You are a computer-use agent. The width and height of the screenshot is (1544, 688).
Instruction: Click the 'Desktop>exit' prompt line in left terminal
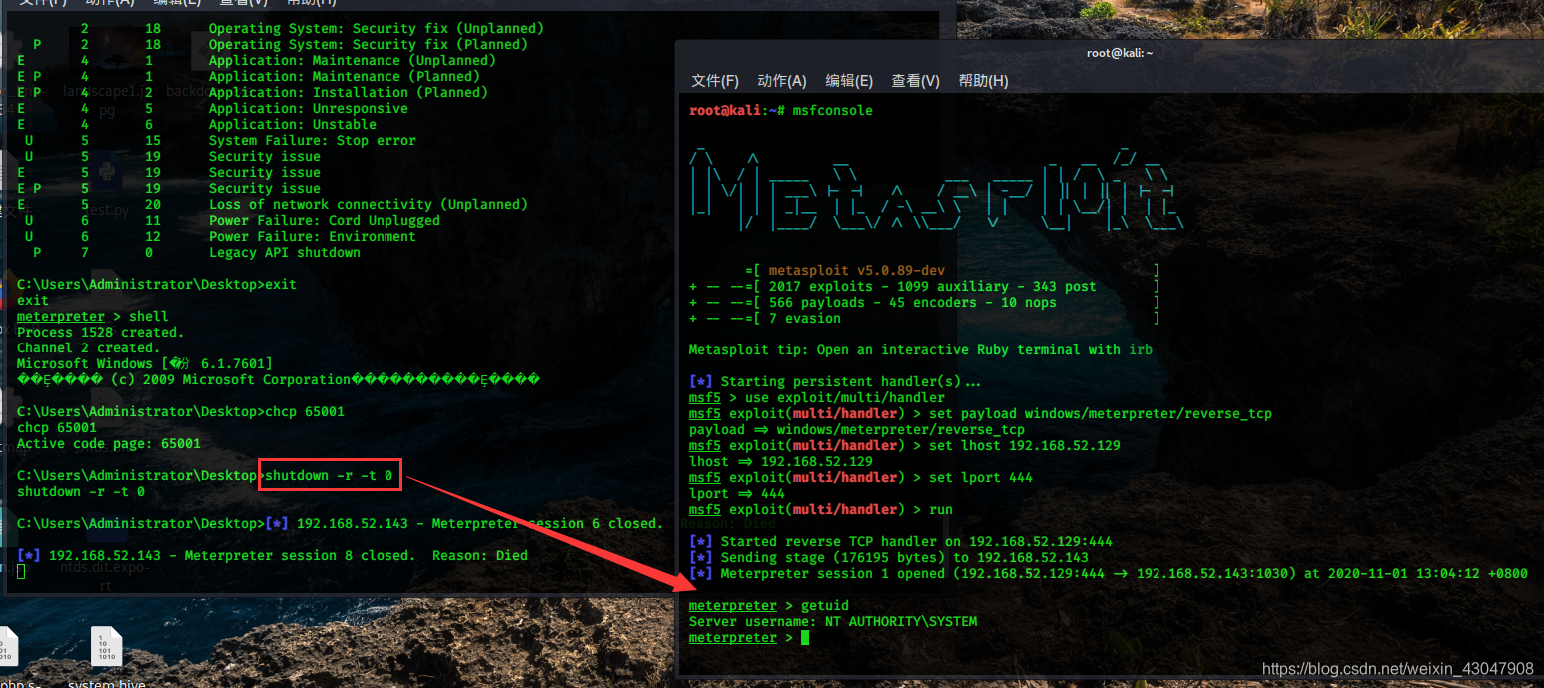pyautogui.click(x=157, y=284)
